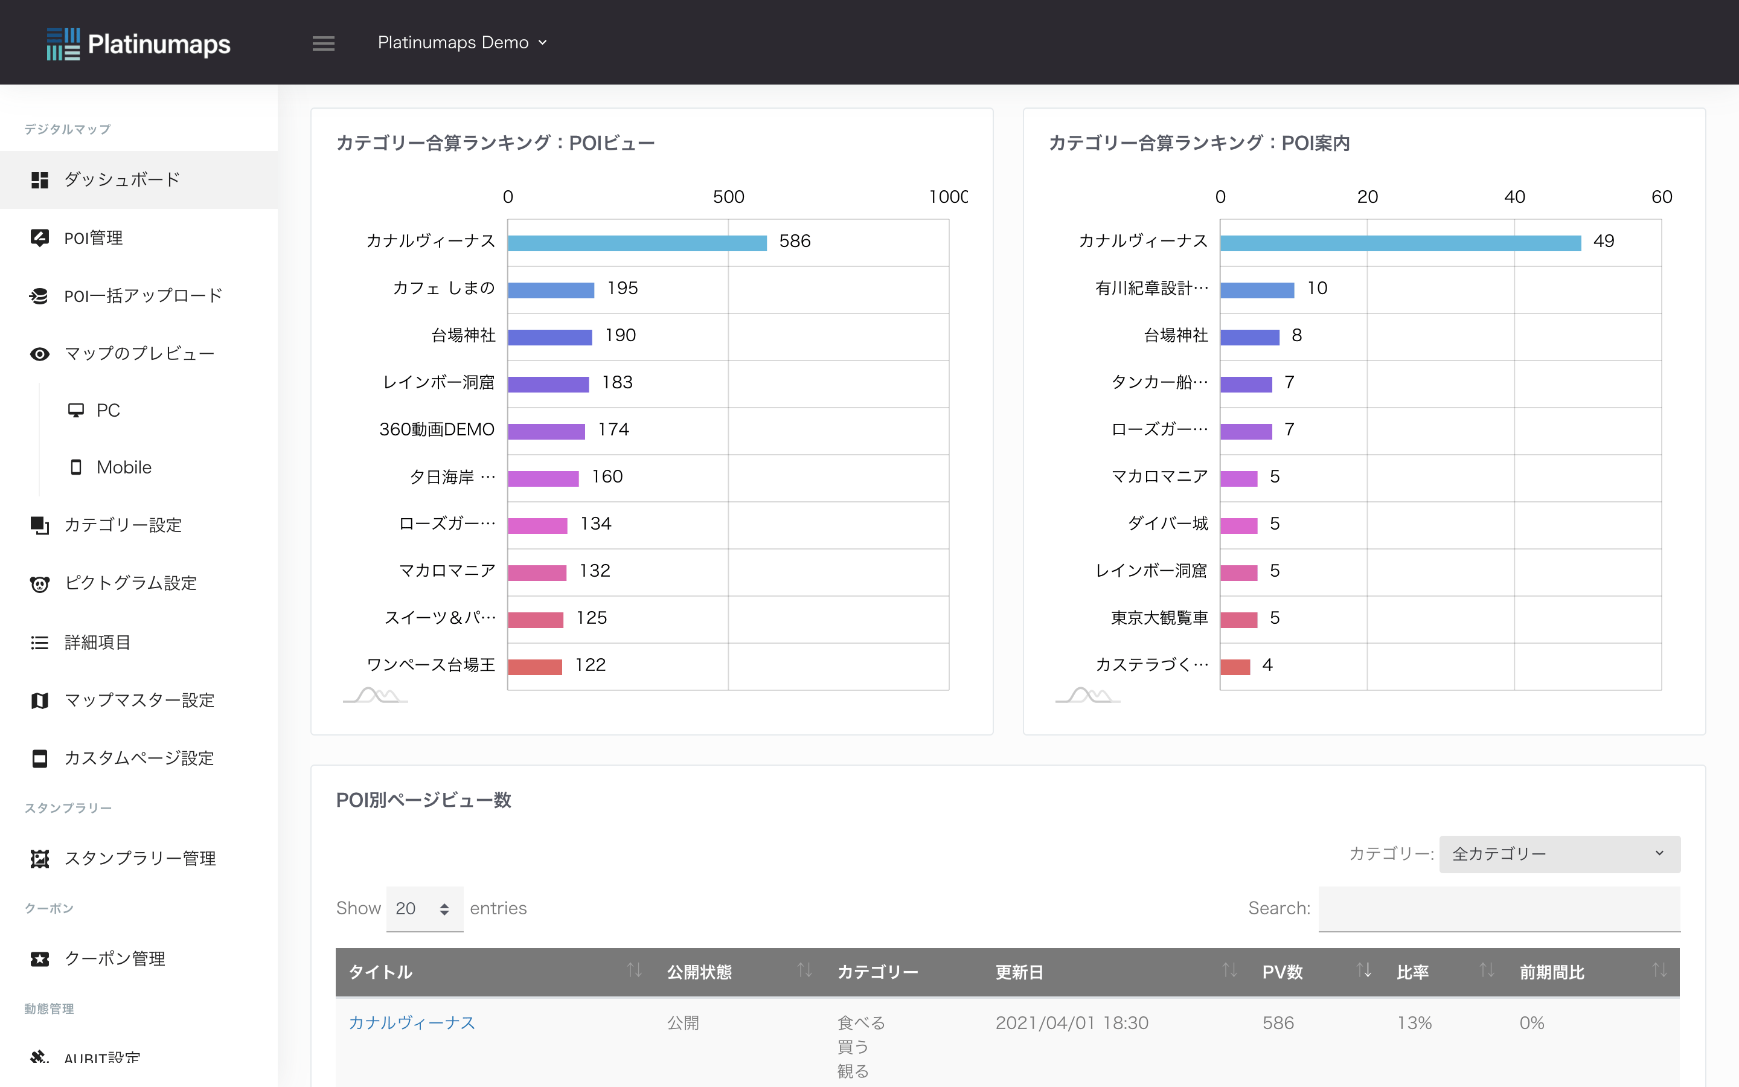Change the Show entries count selector

pyautogui.click(x=424, y=909)
